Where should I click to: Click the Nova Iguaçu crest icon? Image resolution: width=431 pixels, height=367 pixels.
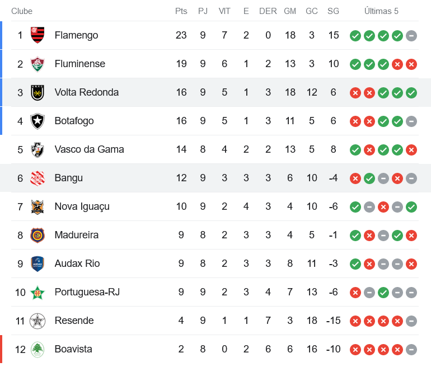(38, 206)
